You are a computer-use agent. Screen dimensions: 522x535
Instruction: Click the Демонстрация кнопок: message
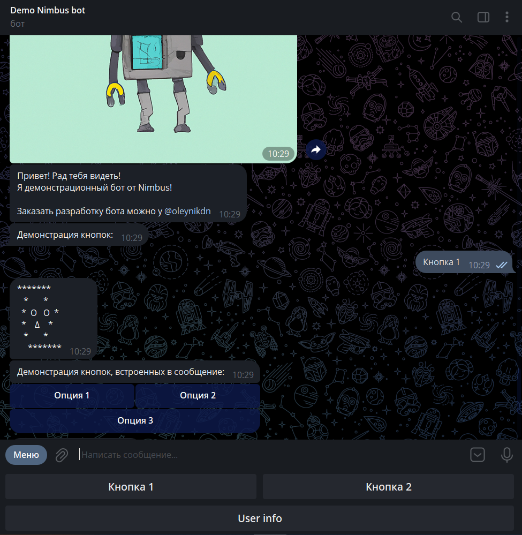[x=79, y=235]
